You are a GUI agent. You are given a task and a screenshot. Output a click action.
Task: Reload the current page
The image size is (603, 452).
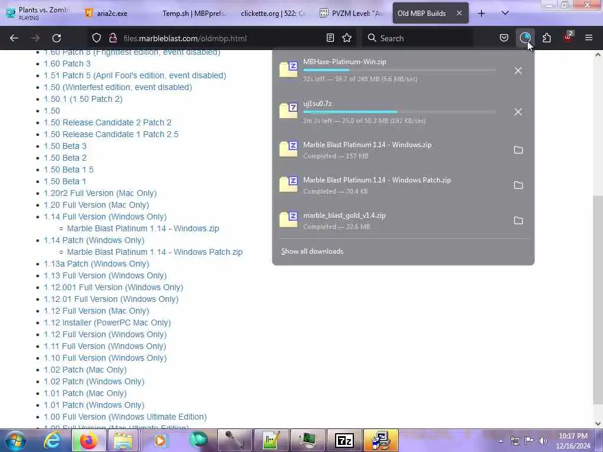tap(57, 38)
